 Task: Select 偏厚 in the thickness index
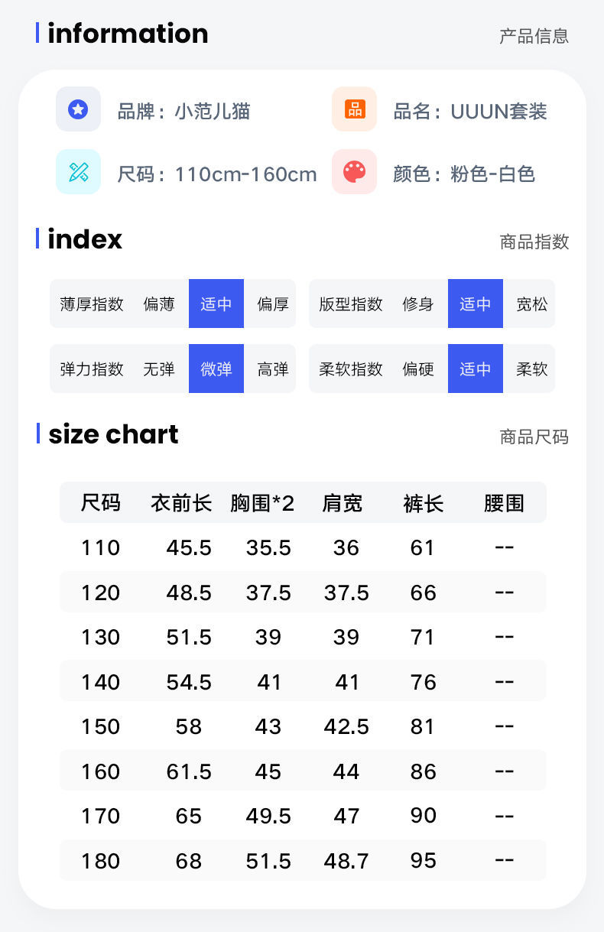pos(273,304)
